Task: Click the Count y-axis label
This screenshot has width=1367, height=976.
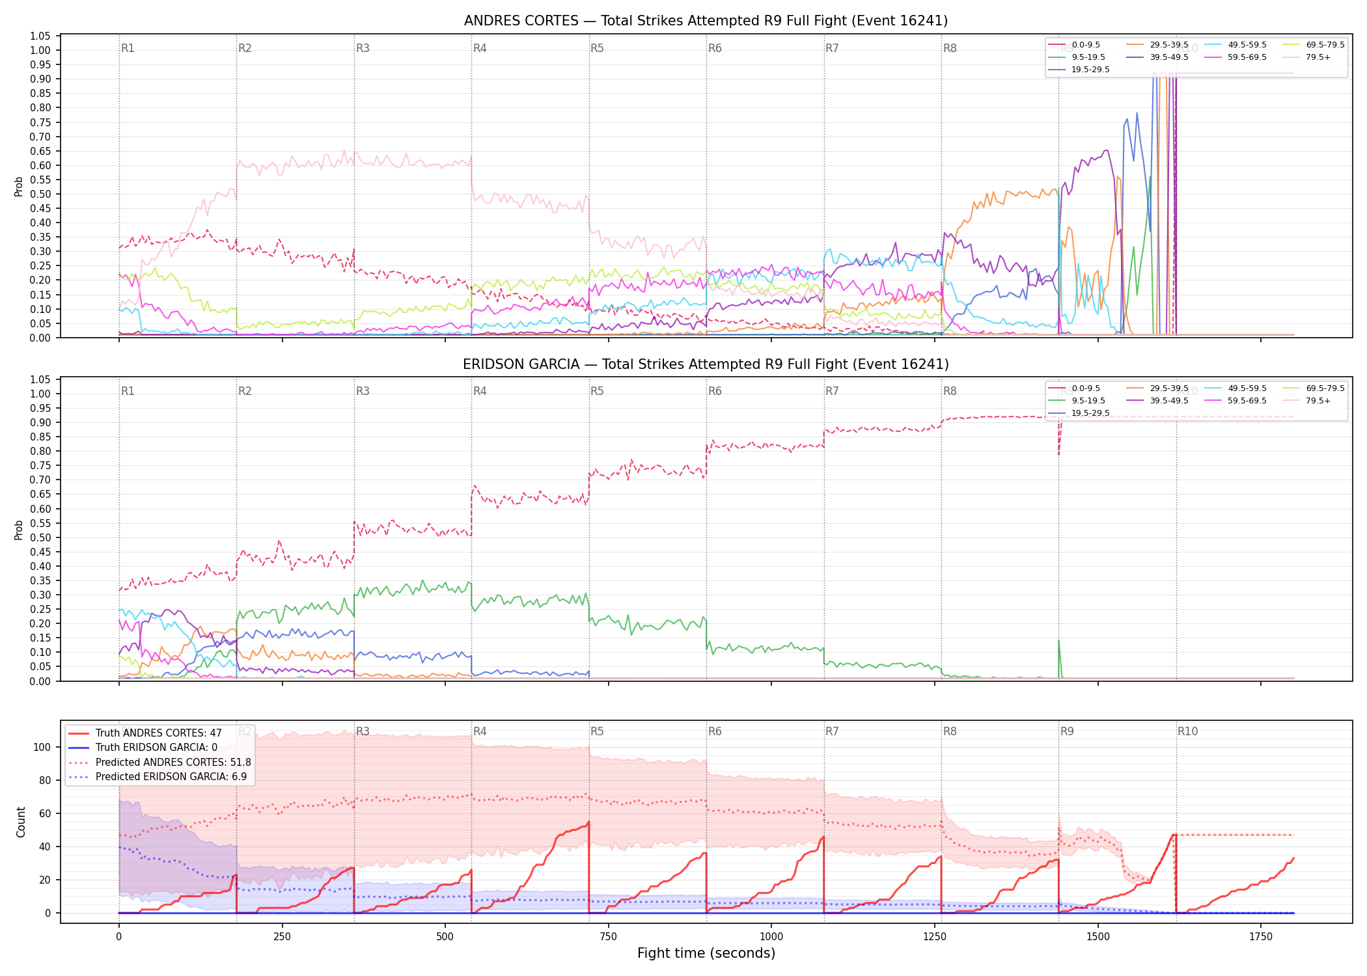Action: pyautogui.click(x=21, y=822)
